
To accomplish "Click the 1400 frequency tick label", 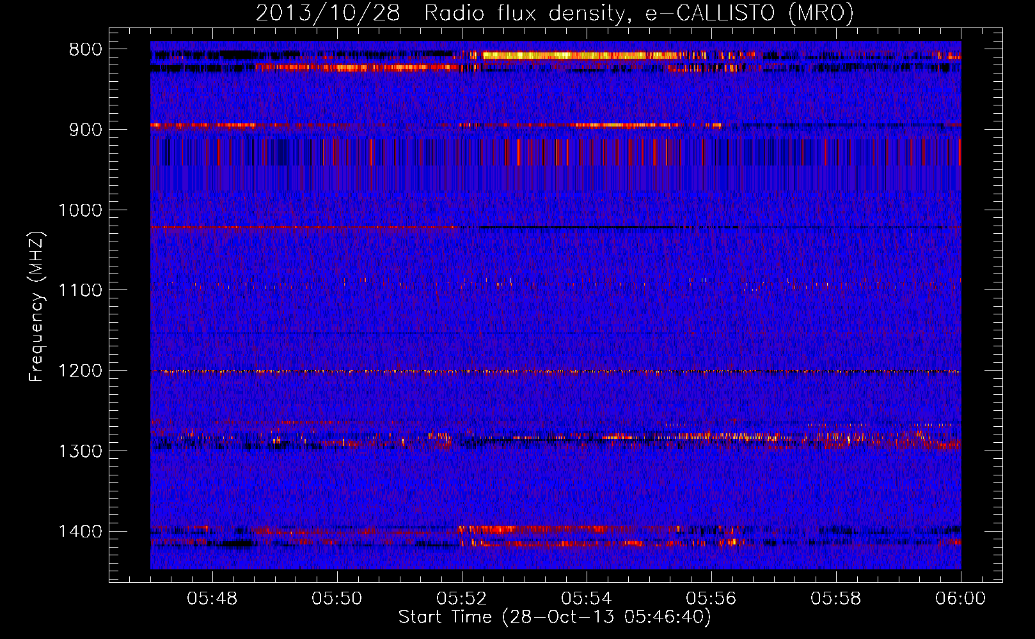I will pyautogui.click(x=80, y=532).
